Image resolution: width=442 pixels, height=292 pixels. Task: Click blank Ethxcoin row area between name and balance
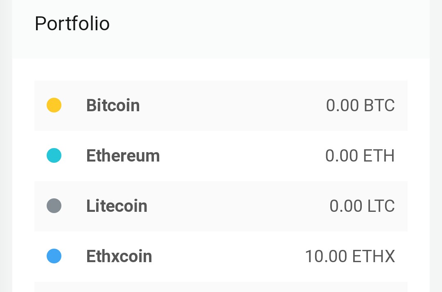[228, 256]
